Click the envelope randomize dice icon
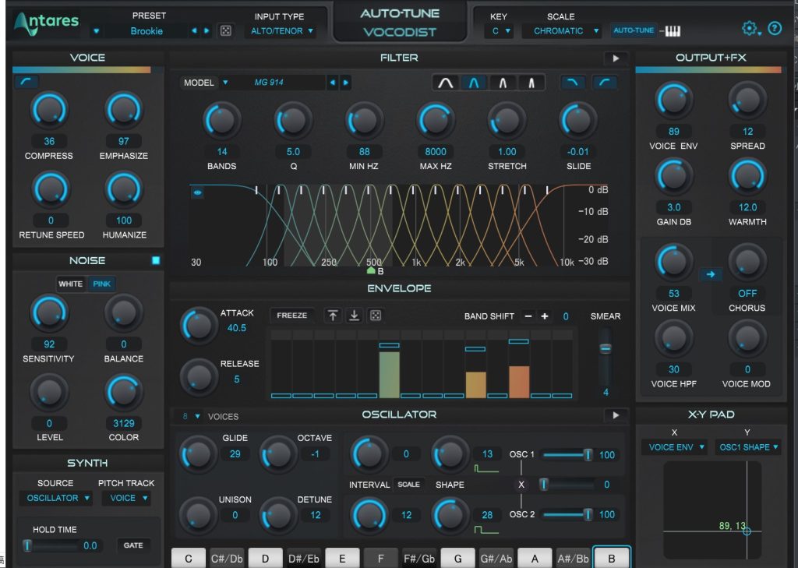The height and width of the screenshot is (568, 798). click(376, 316)
